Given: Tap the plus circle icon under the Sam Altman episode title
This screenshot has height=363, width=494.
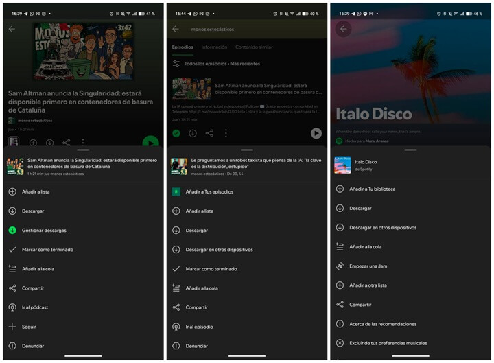Looking at the screenshot, I should 33,143.
